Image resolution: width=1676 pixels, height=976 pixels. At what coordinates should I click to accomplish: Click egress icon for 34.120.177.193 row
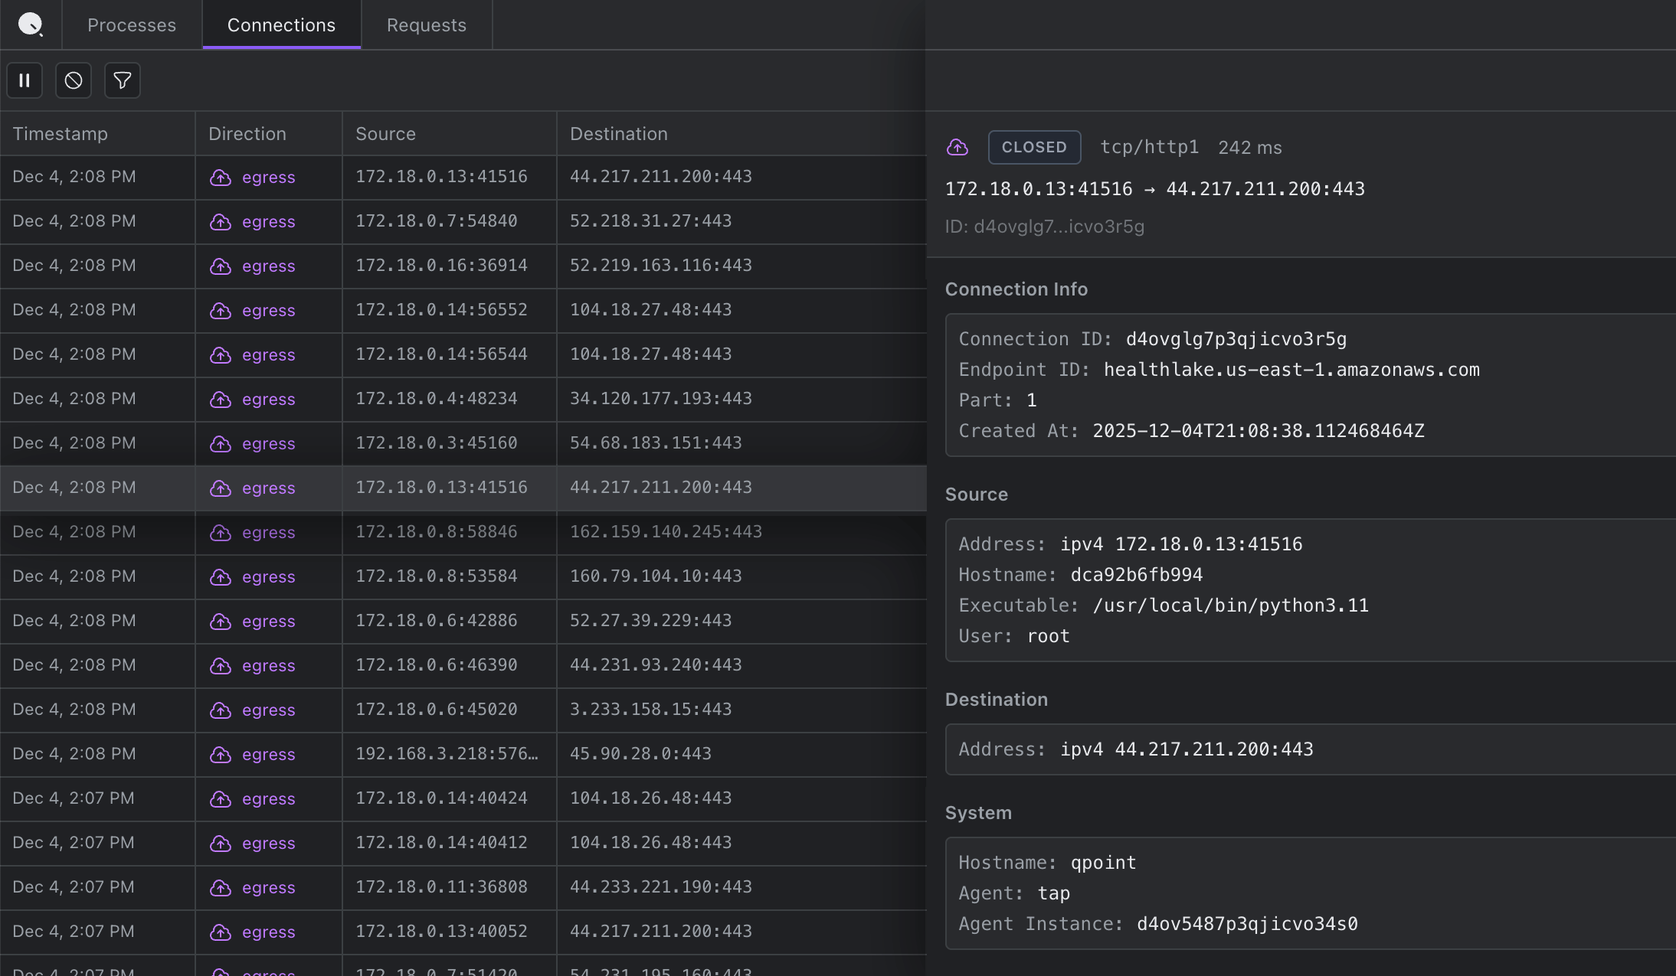(x=221, y=400)
